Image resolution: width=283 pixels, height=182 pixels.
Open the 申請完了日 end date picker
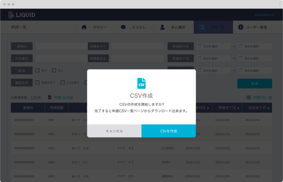coord(255,58)
